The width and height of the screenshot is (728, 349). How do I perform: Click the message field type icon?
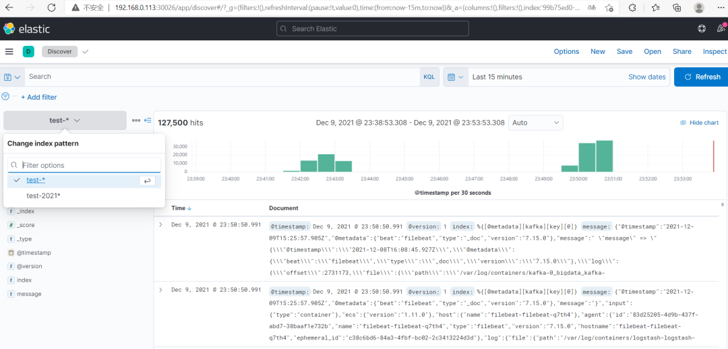point(11,294)
